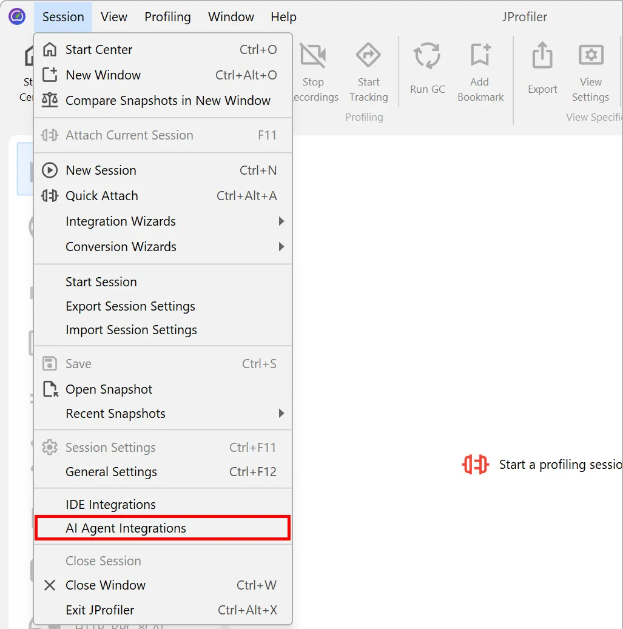The height and width of the screenshot is (629, 623).
Task: Click the New Window plus icon
Action: click(x=50, y=75)
